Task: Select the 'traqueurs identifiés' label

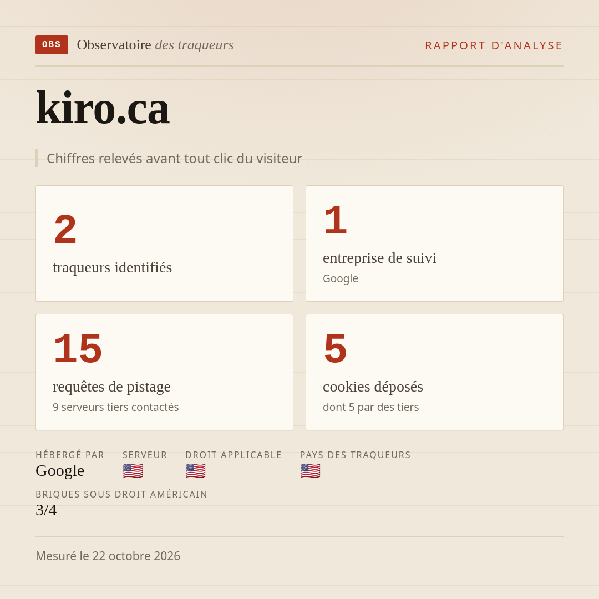Action: pyautogui.click(x=112, y=267)
